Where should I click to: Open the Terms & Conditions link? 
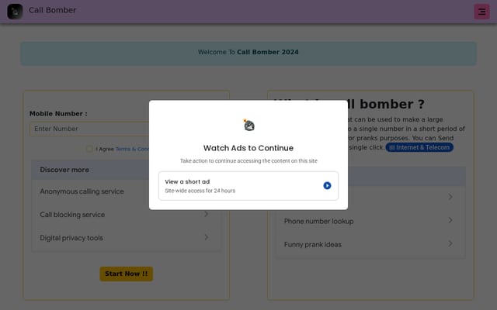coord(133,149)
